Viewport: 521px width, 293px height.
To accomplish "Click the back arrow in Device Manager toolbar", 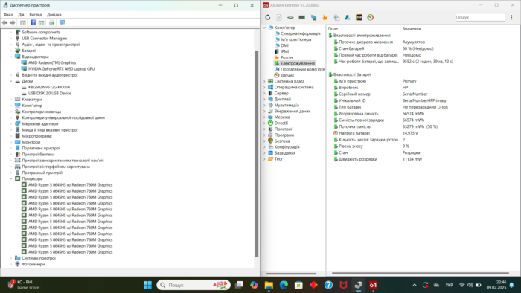I will [x=4, y=22].
